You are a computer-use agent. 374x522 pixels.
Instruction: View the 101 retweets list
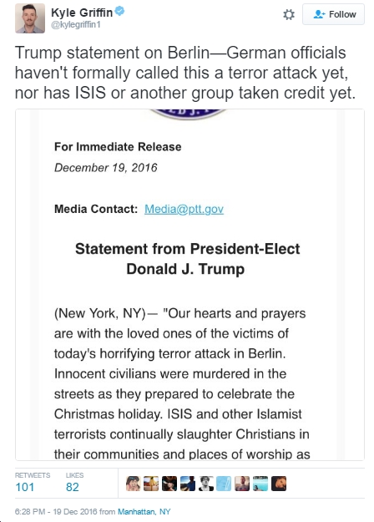click(33, 483)
